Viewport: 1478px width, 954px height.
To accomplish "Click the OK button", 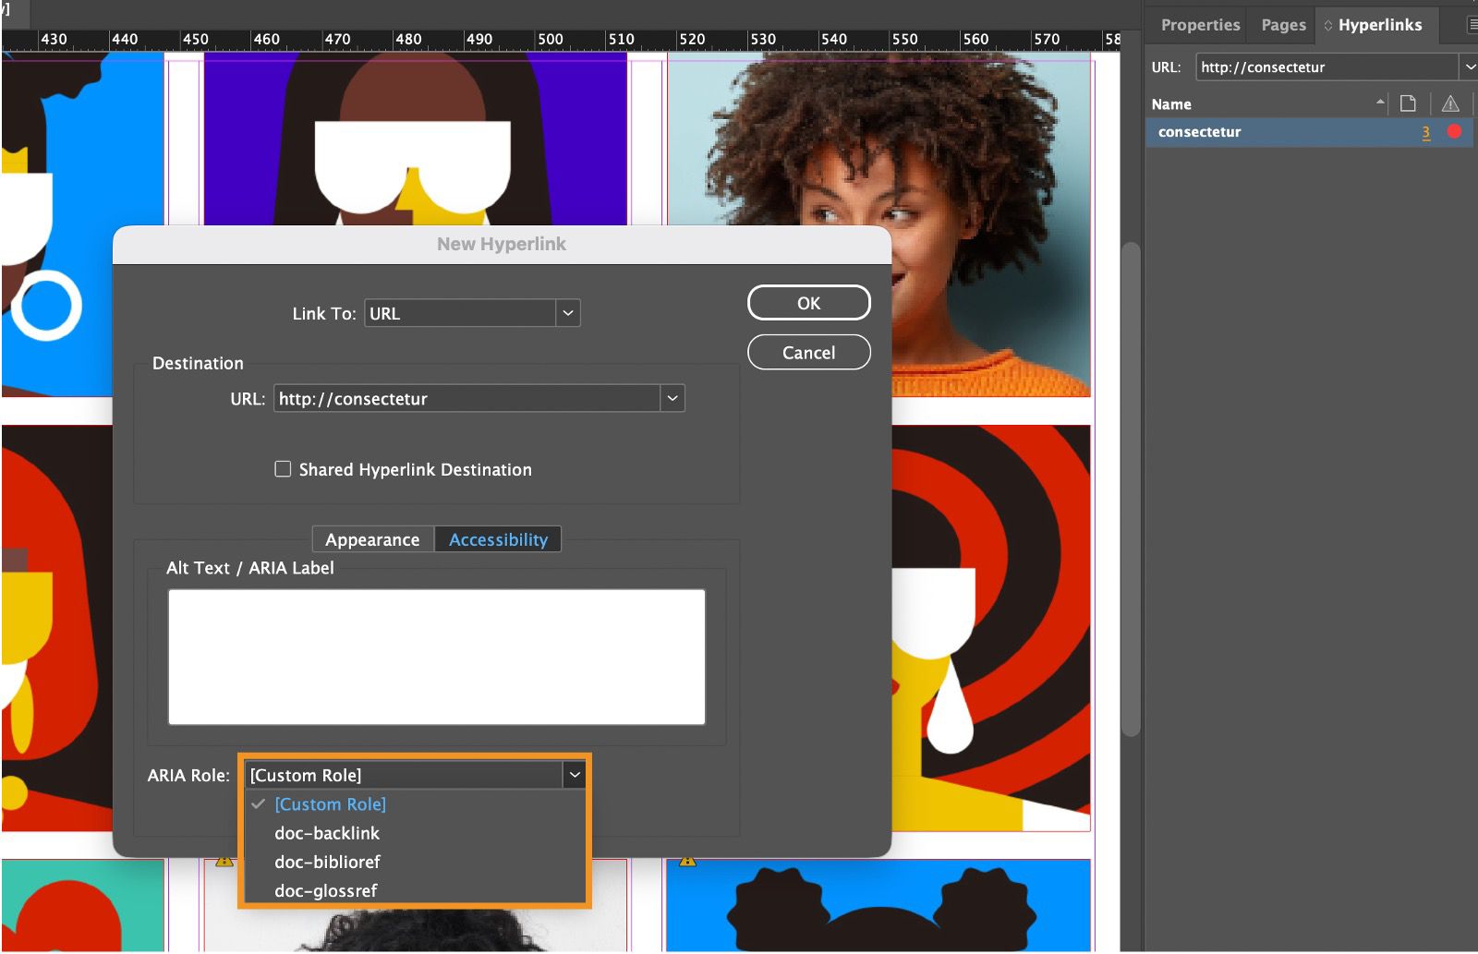I will (808, 302).
